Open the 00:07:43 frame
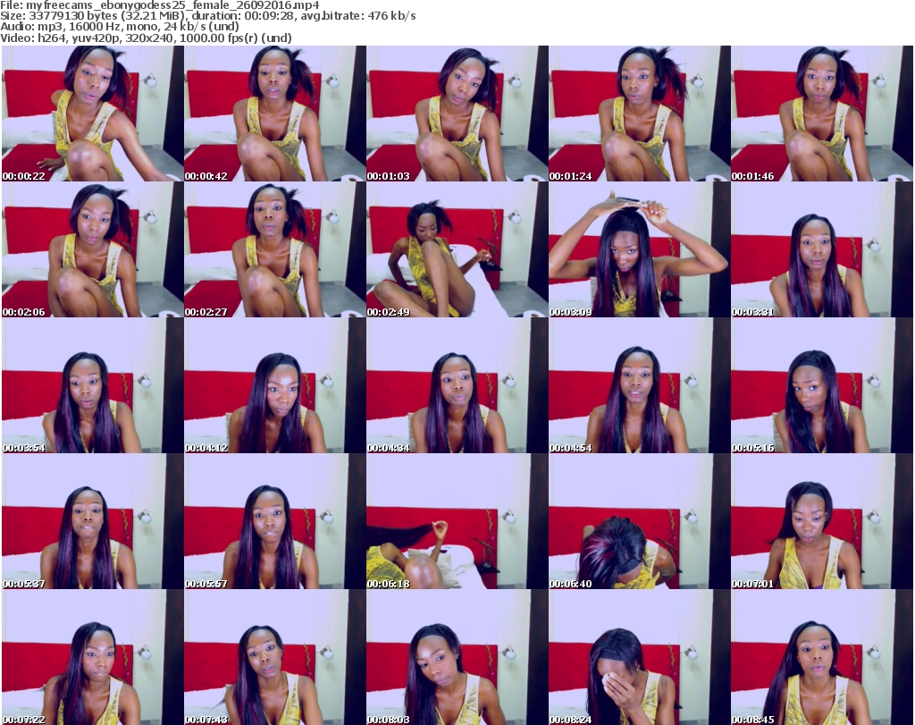 pos(275,657)
